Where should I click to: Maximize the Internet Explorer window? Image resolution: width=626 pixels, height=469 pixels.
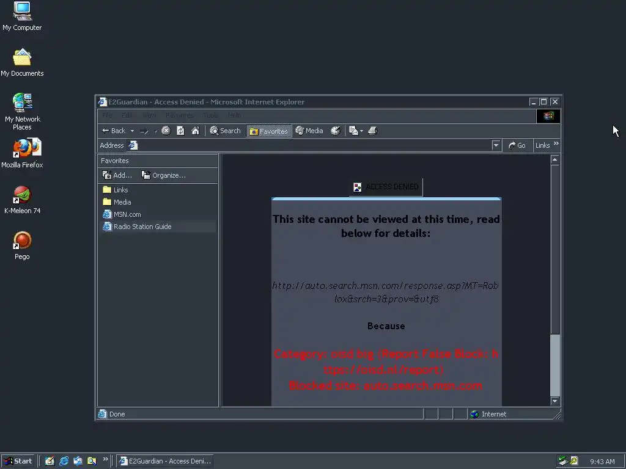pos(543,102)
